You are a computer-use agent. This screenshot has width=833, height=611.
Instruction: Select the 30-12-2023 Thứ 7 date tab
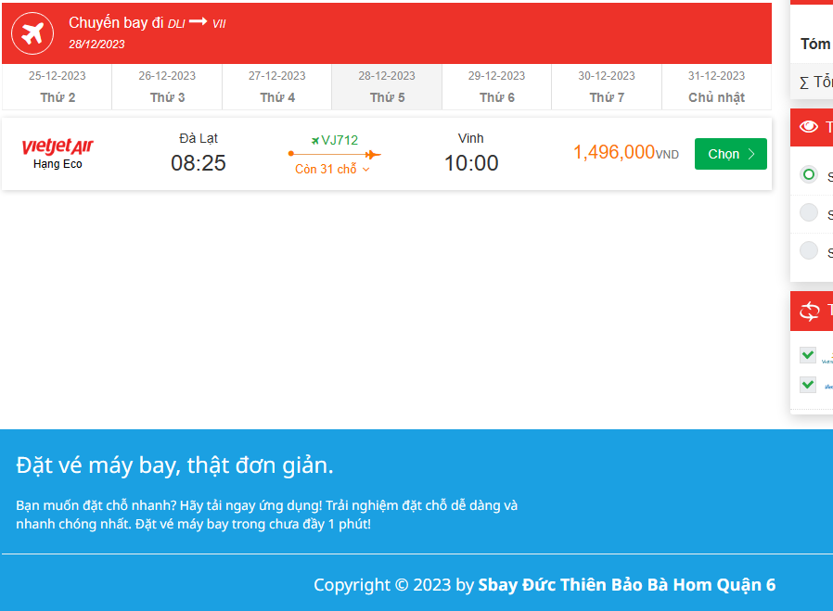(x=607, y=85)
